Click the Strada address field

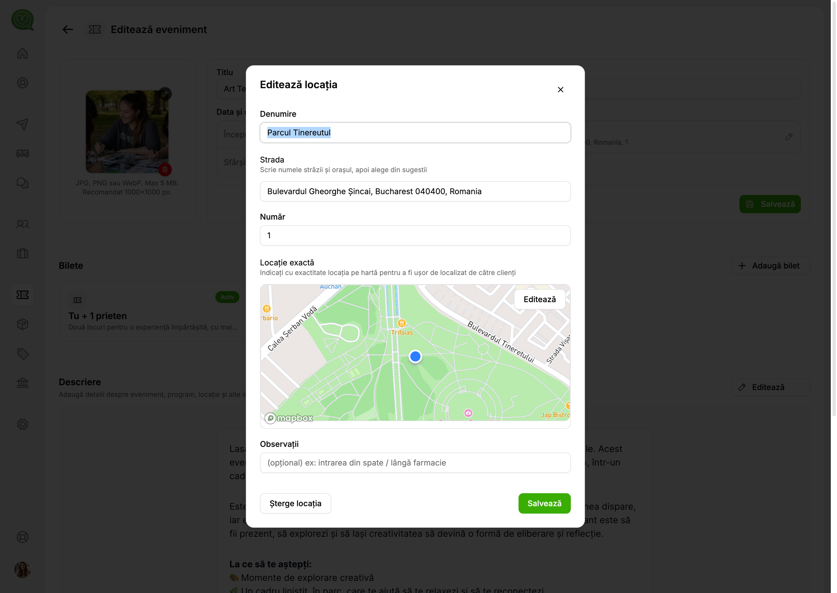(415, 191)
